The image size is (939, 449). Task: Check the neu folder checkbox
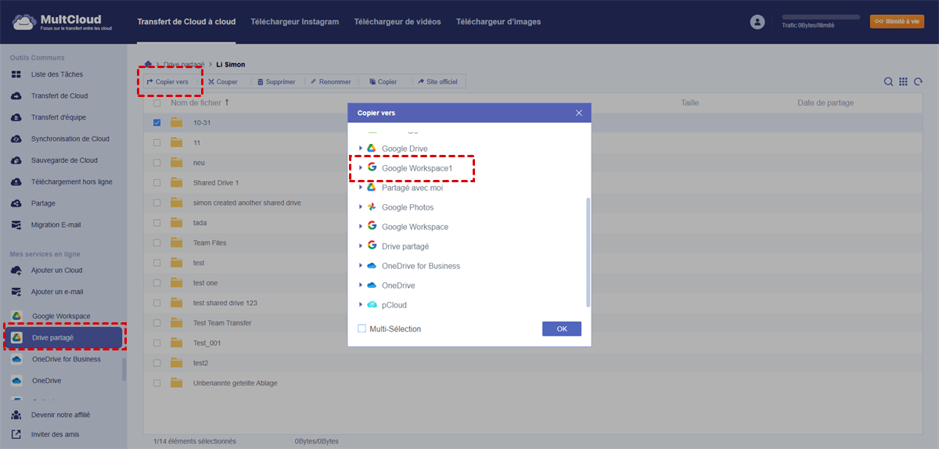157,163
